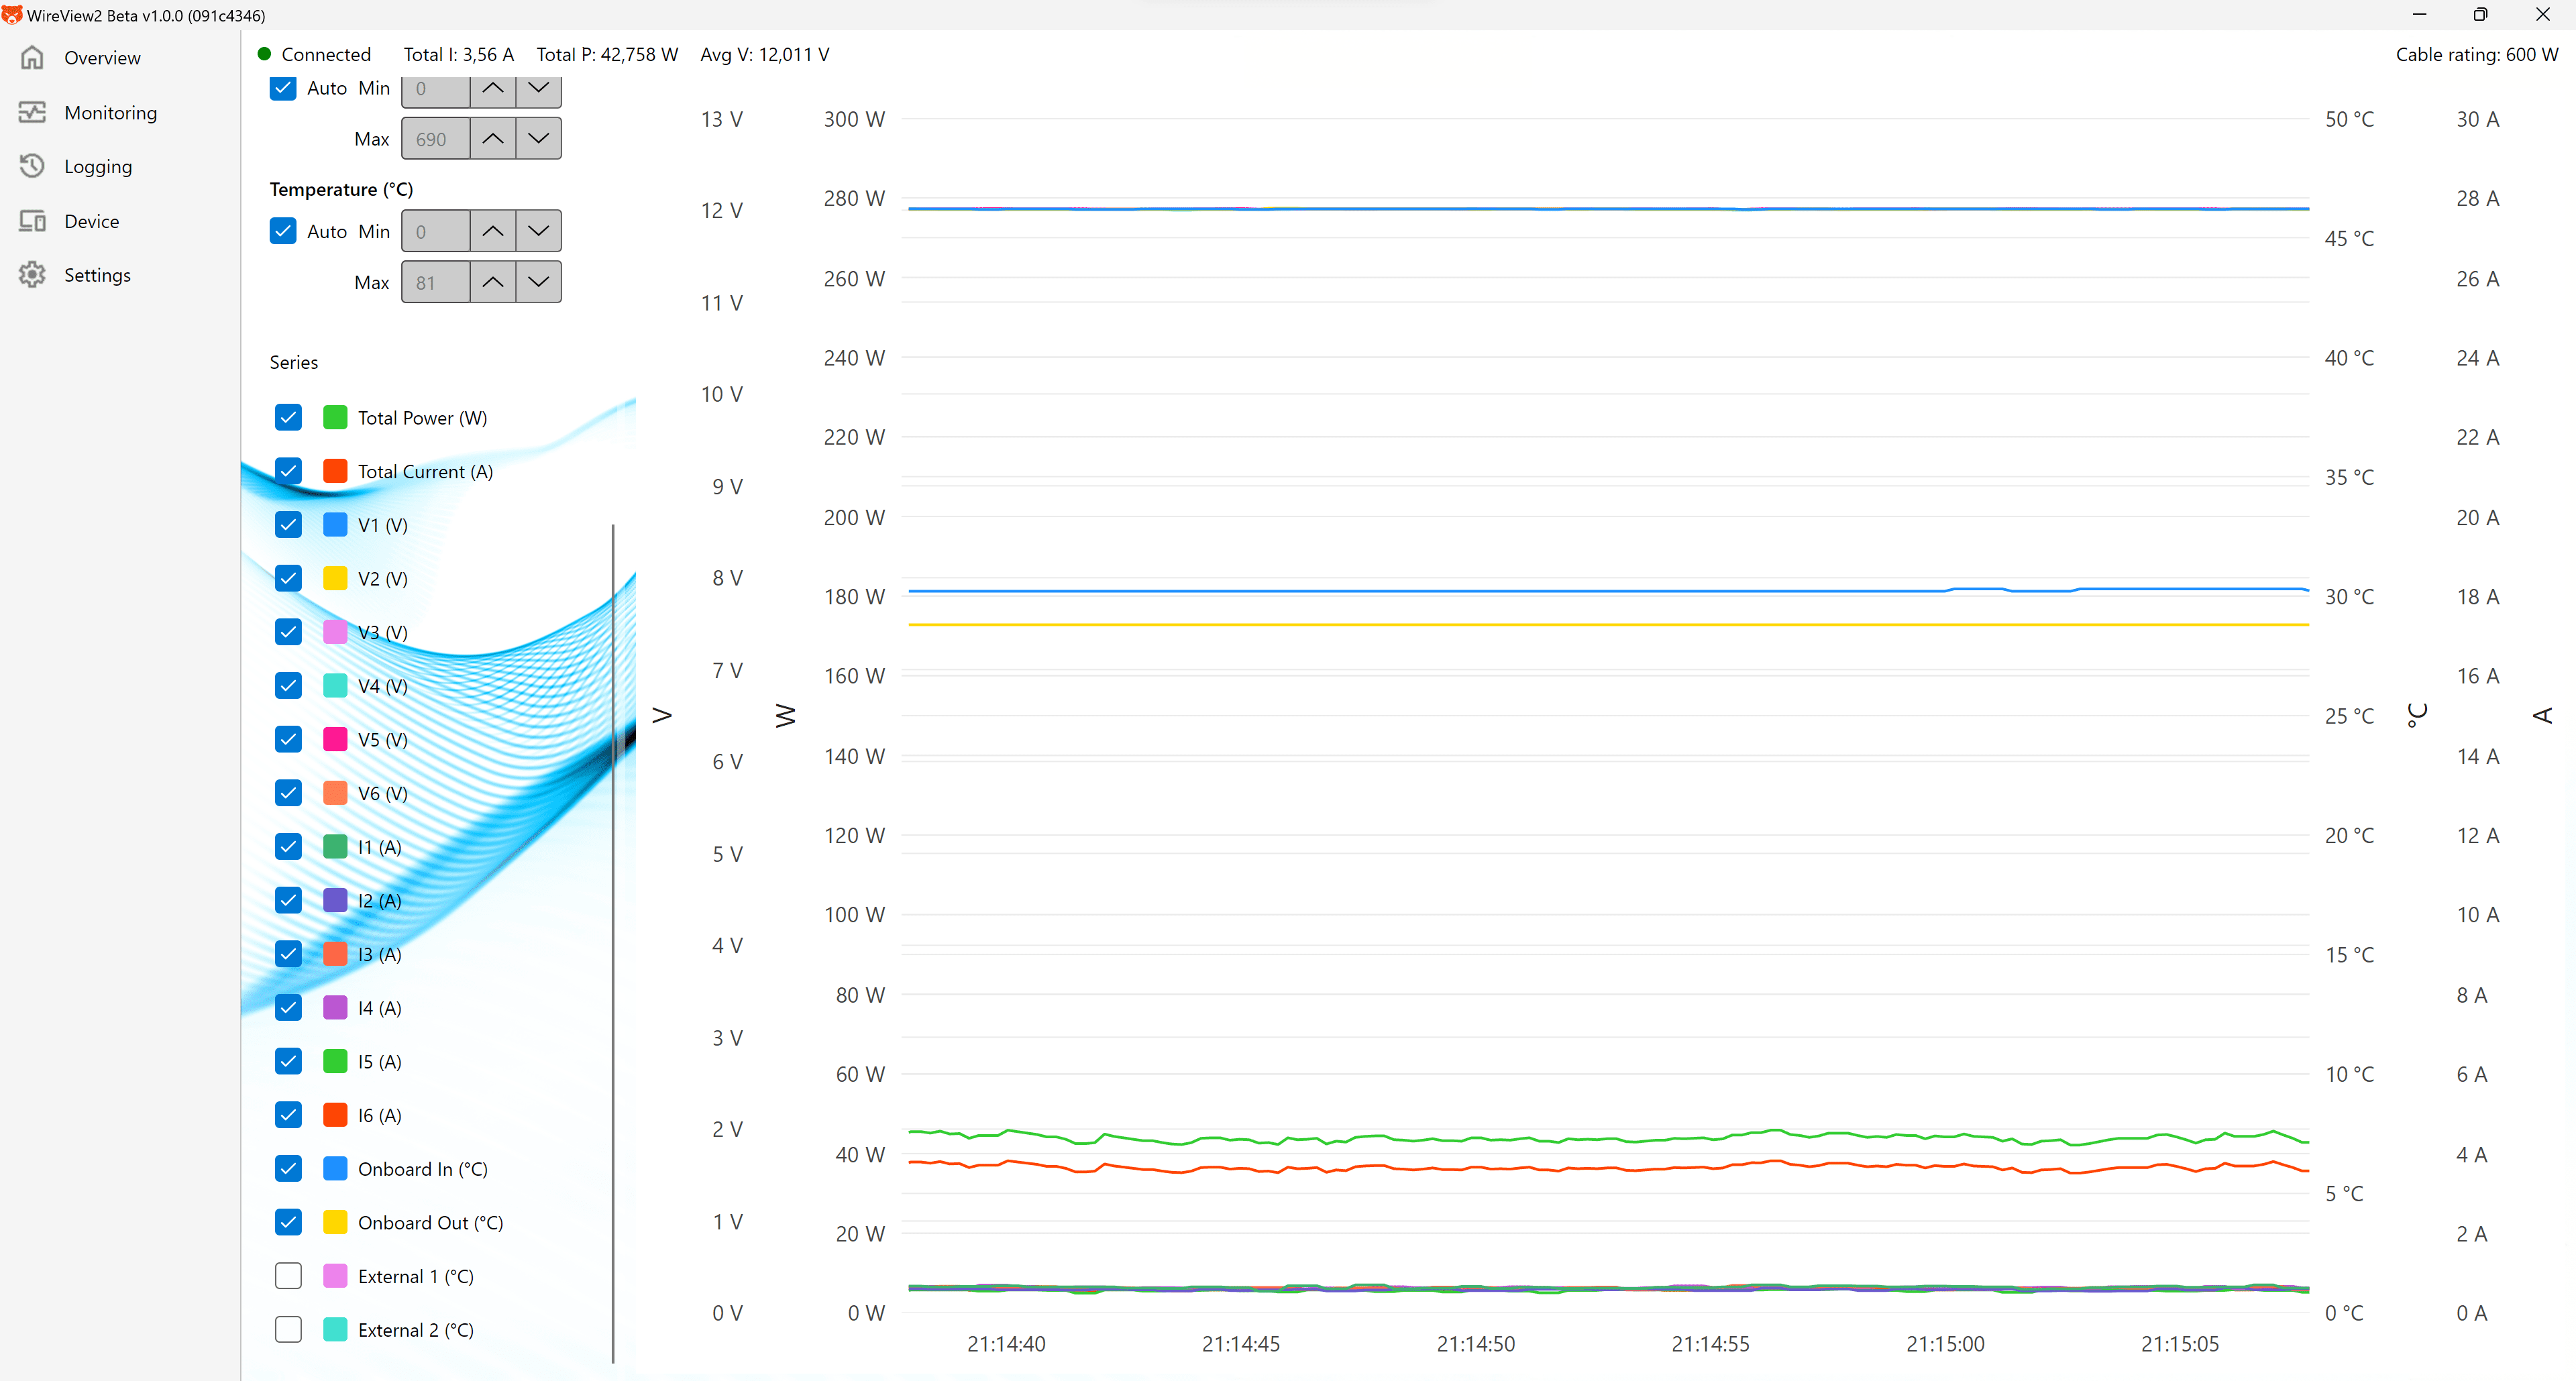Go to the Device page
Screen dimensions: 2576x1381
click(91, 221)
